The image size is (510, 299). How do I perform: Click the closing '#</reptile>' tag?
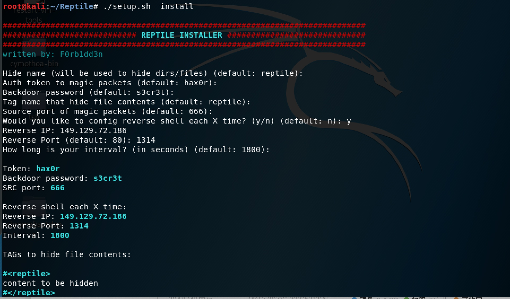coord(29,293)
